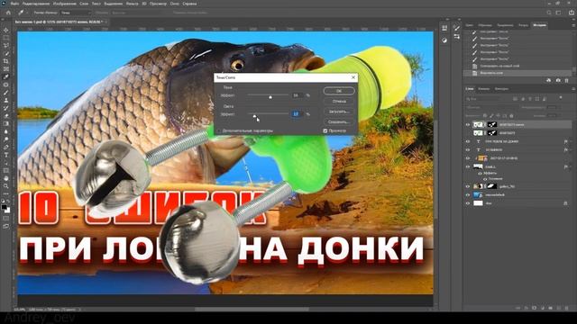This screenshot has width=577, height=324.
Task: Select the Move tool
Action: coord(6,30)
